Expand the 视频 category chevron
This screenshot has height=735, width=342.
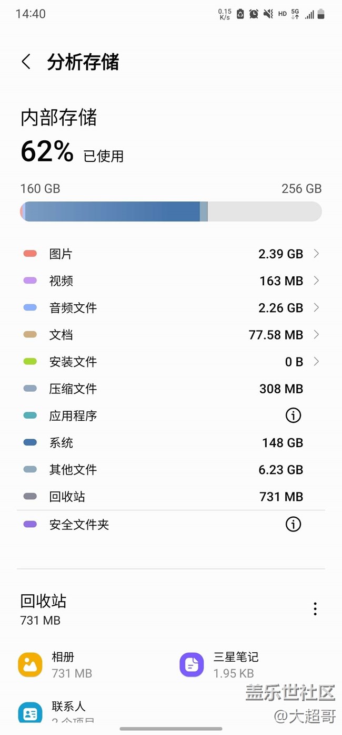click(x=316, y=281)
